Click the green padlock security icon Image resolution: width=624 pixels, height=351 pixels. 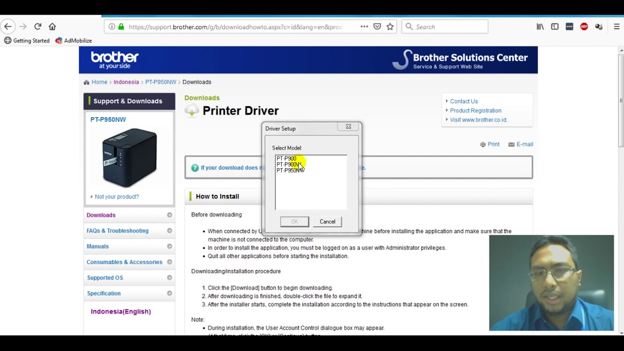pyautogui.click(x=121, y=27)
